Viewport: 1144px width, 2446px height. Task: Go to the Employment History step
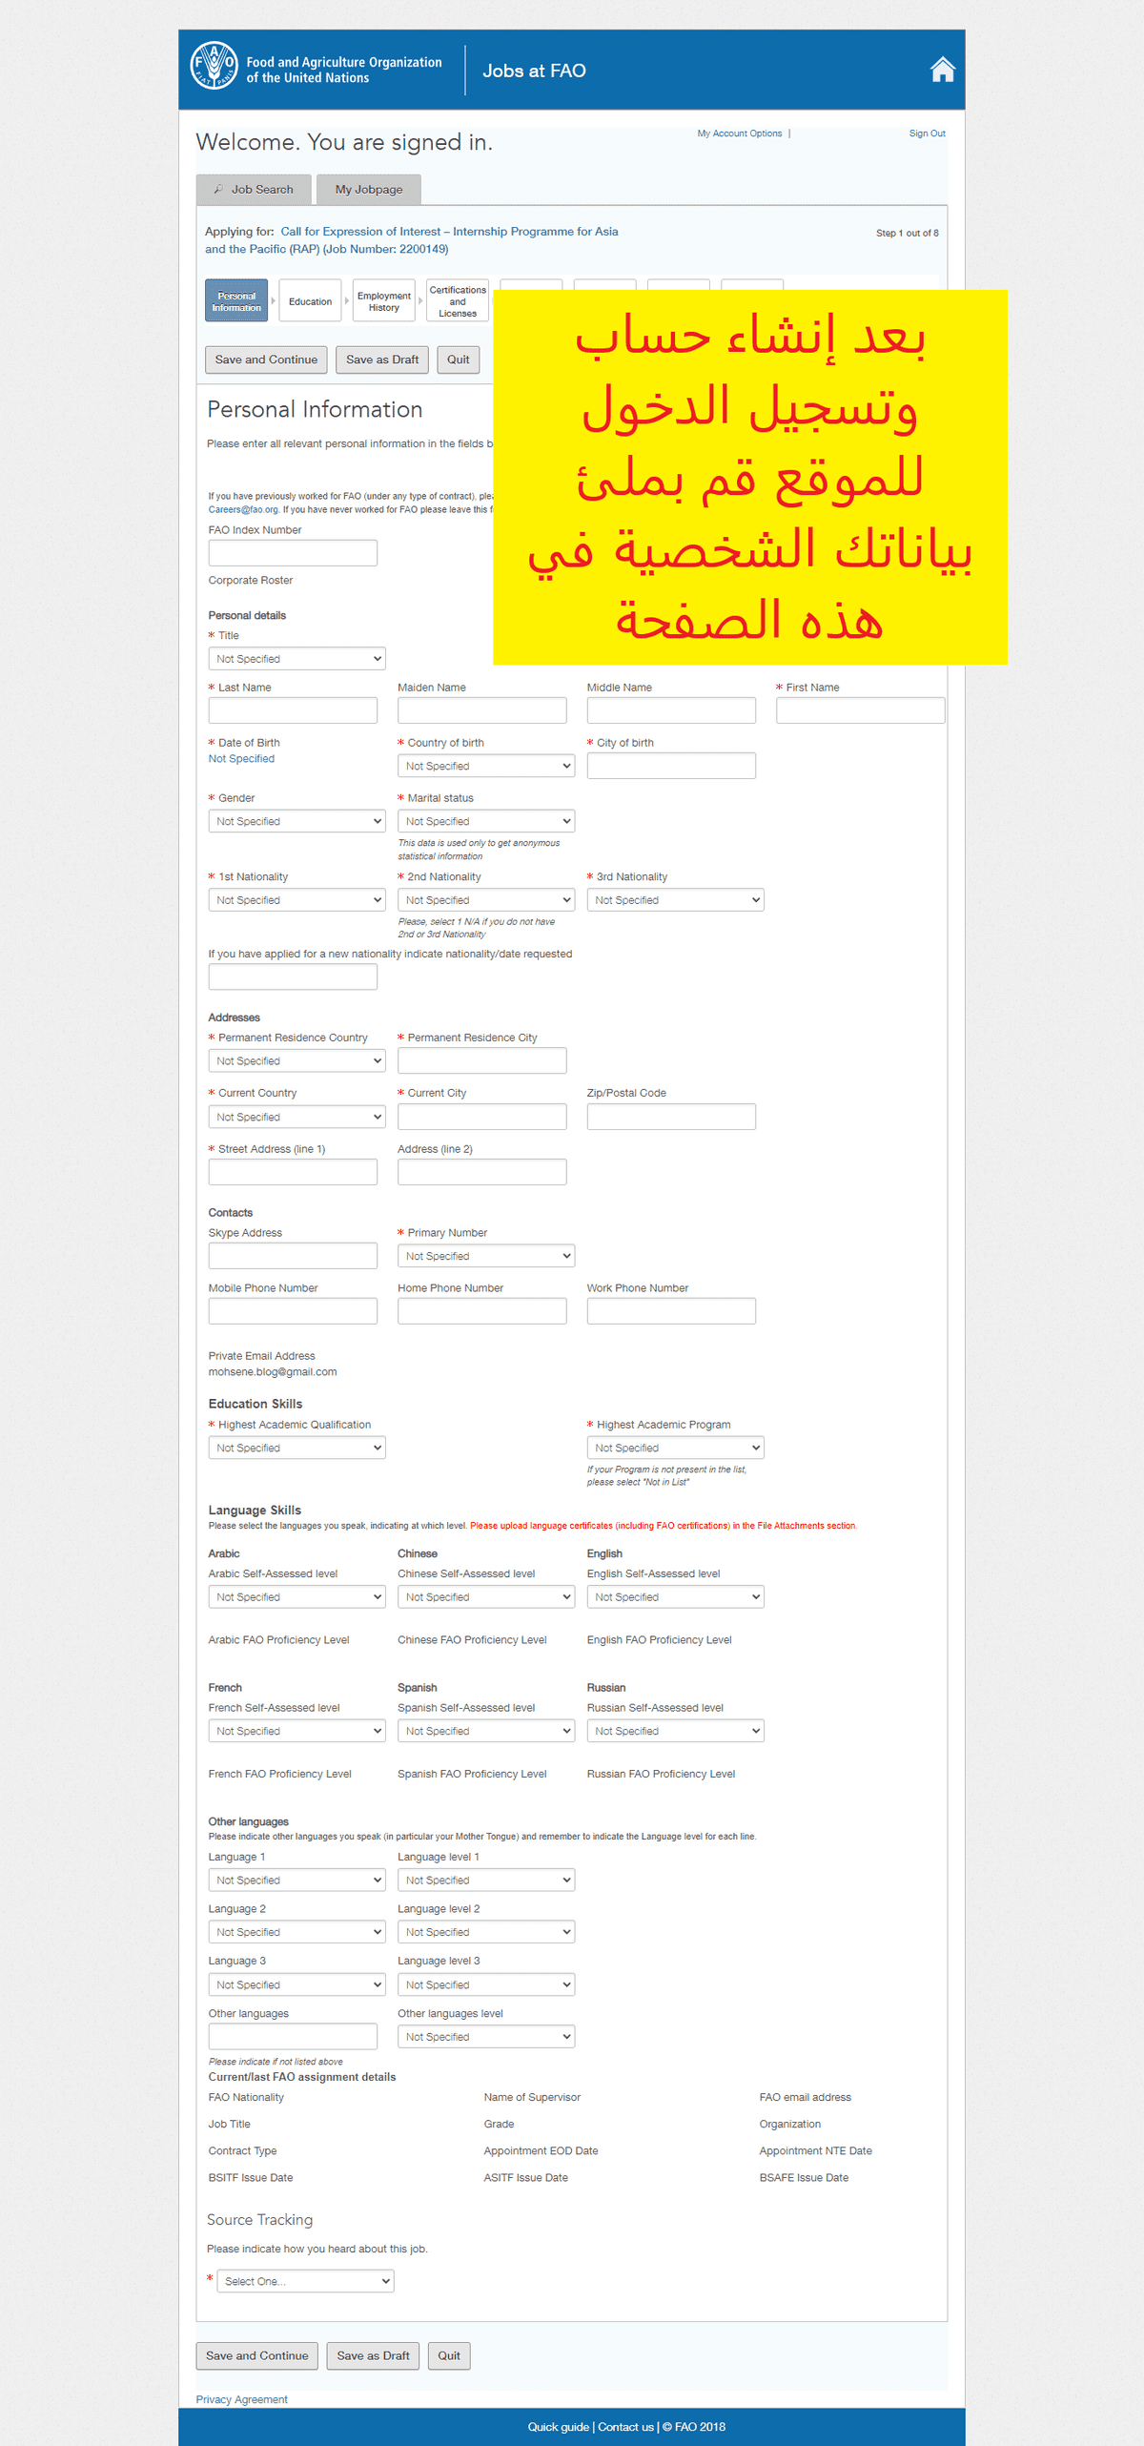tap(384, 301)
